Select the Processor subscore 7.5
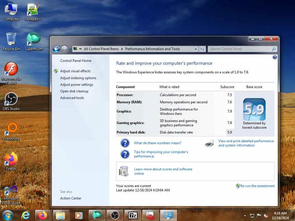Image resolution: width=295 pixels, height=221 pixels. (x=230, y=95)
